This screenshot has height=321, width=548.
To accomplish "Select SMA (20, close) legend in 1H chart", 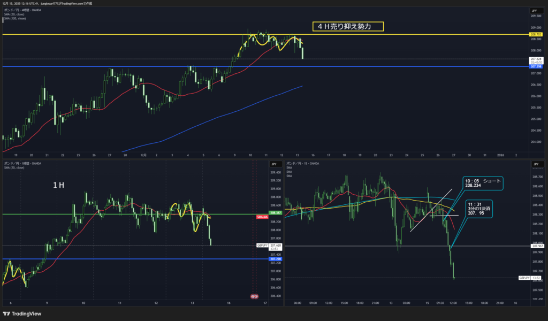I will (16, 167).
